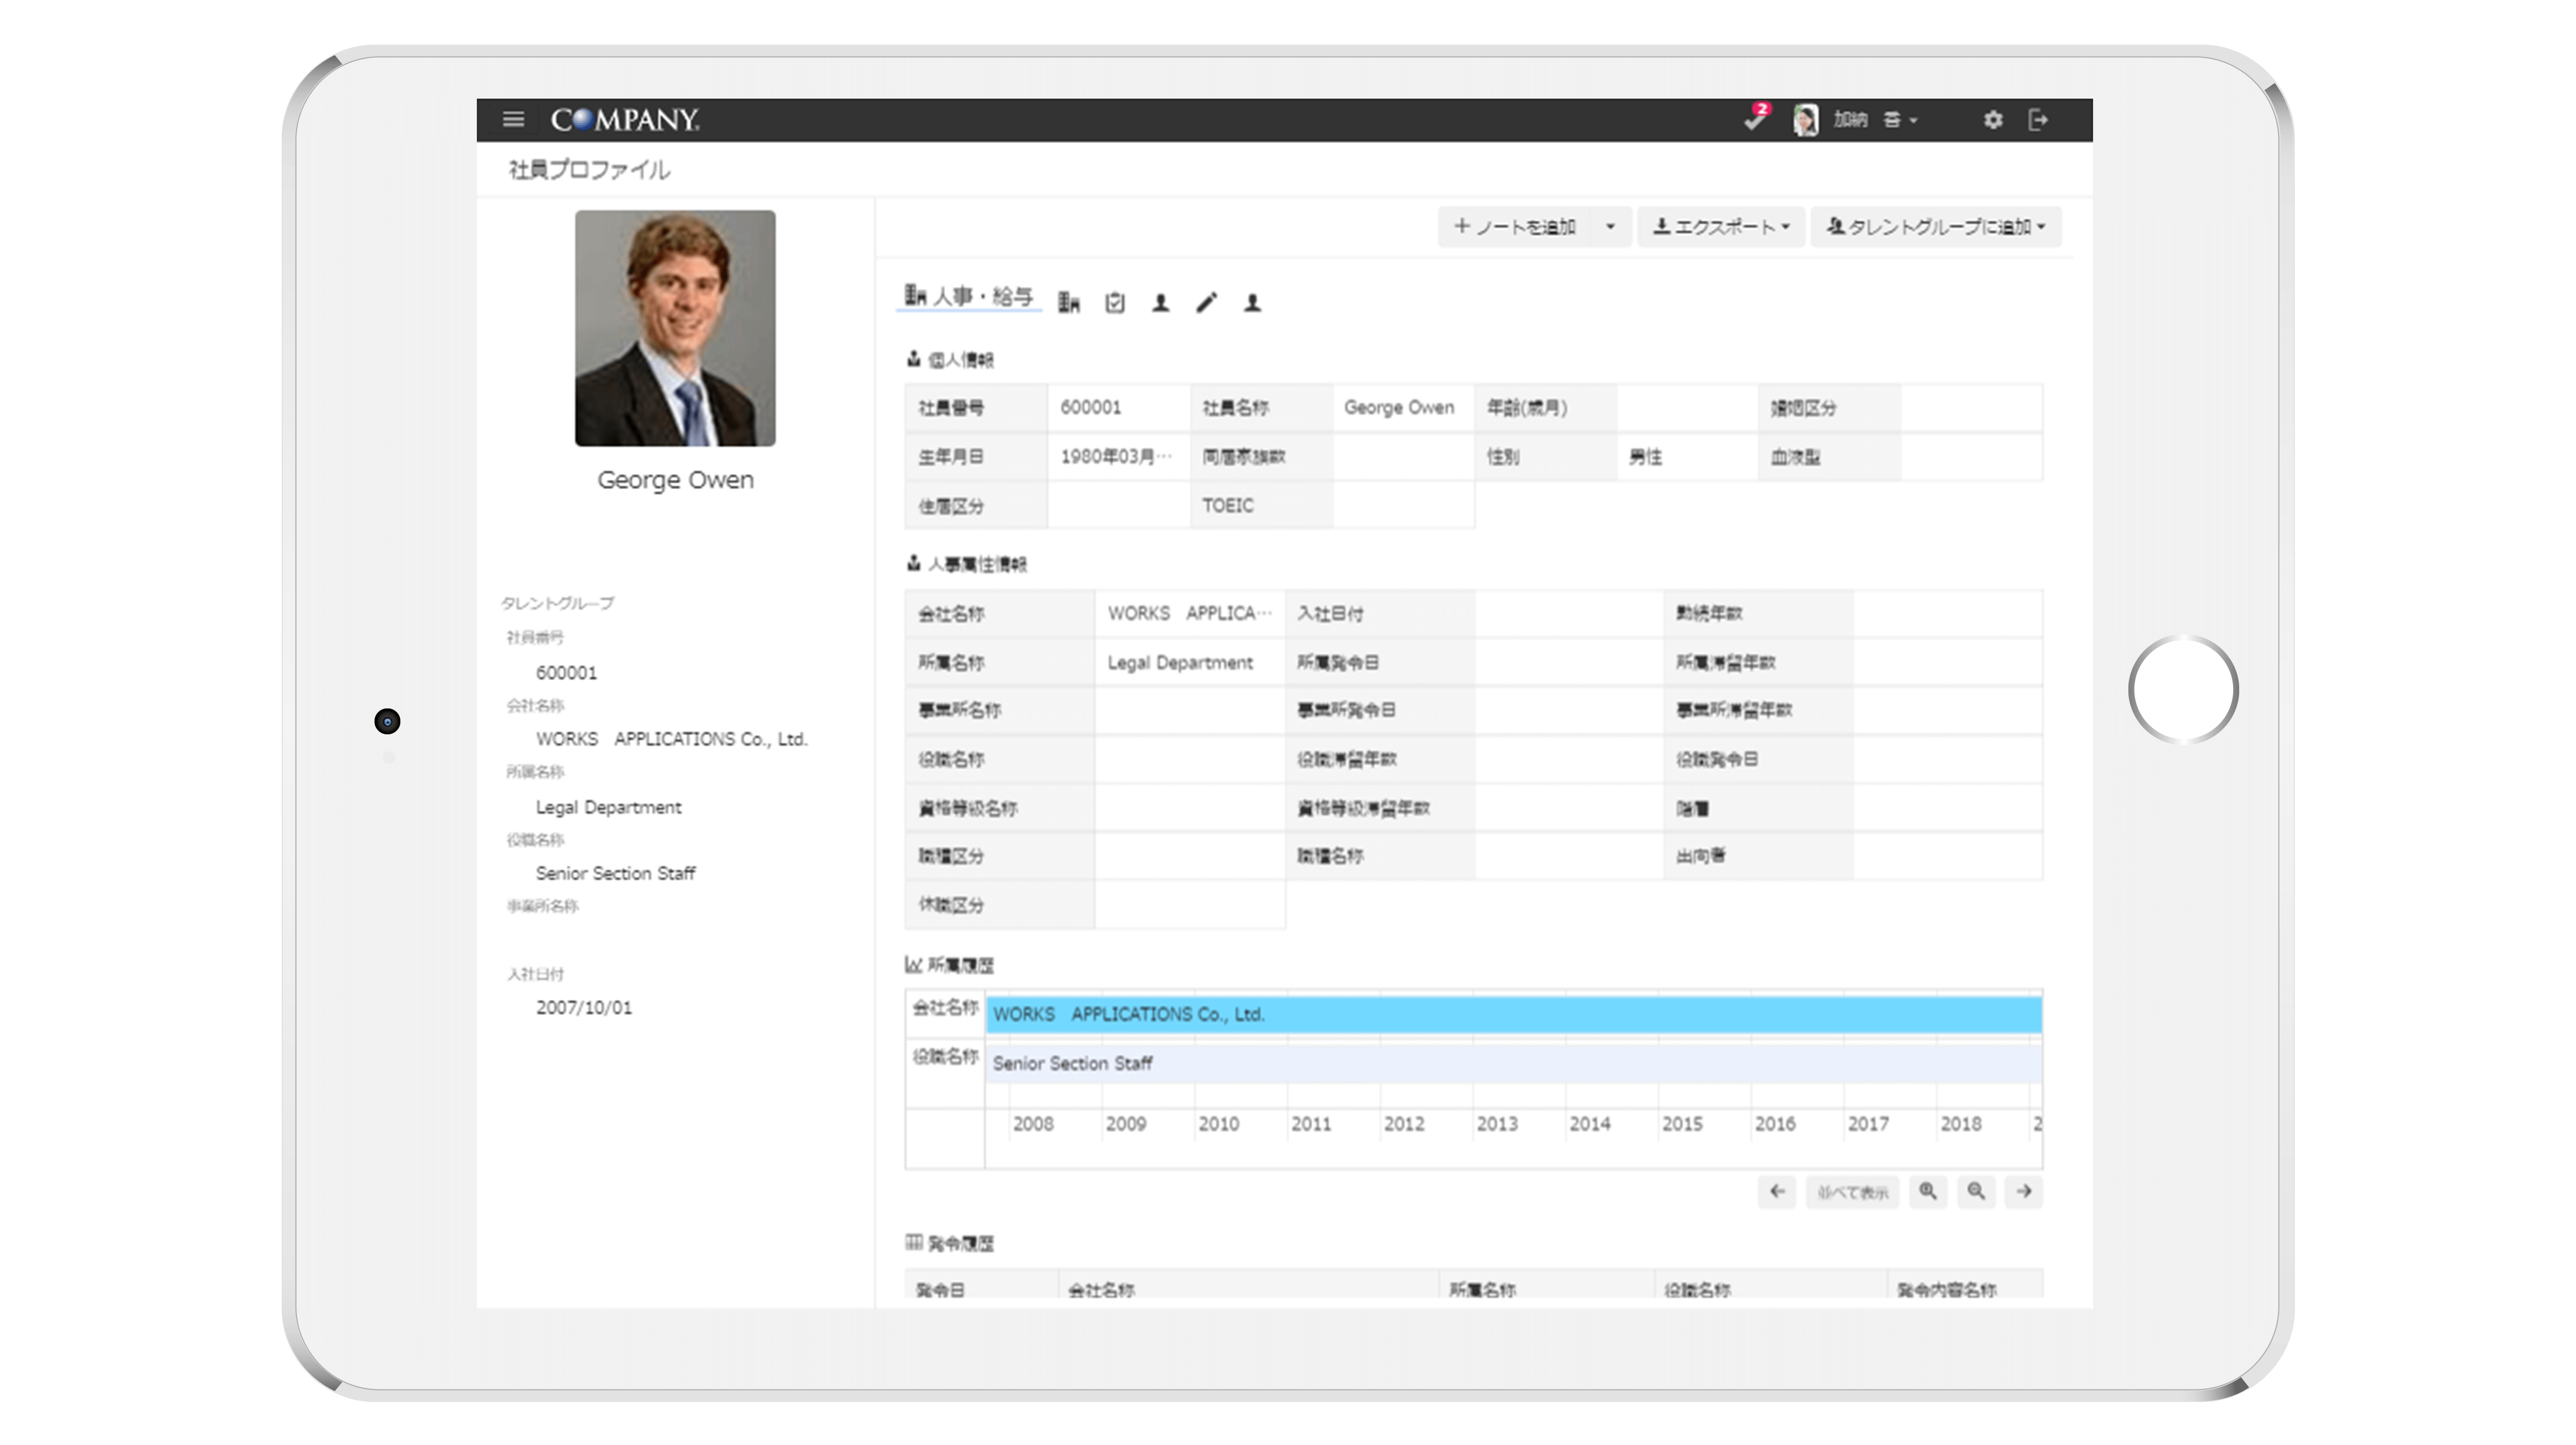The height and width of the screenshot is (1445, 2576).
Task: Open the settings gear in the top bar
Action: click(x=1993, y=120)
